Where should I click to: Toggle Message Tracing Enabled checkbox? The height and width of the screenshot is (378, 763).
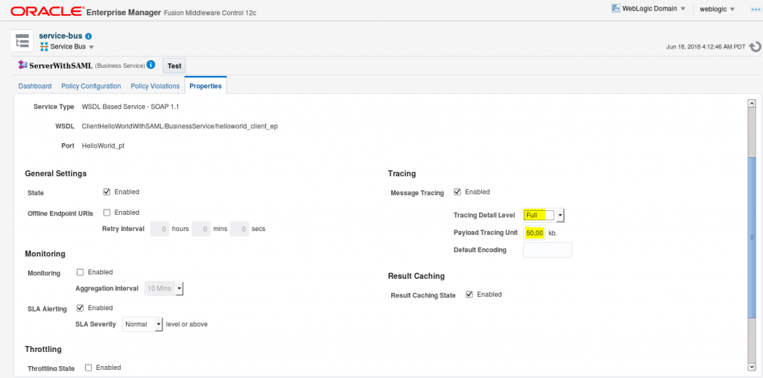coord(457,192)
